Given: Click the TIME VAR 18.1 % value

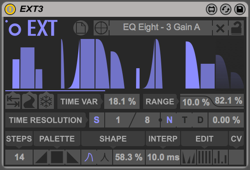Looking at the screenshot, I should coord(122,101).
